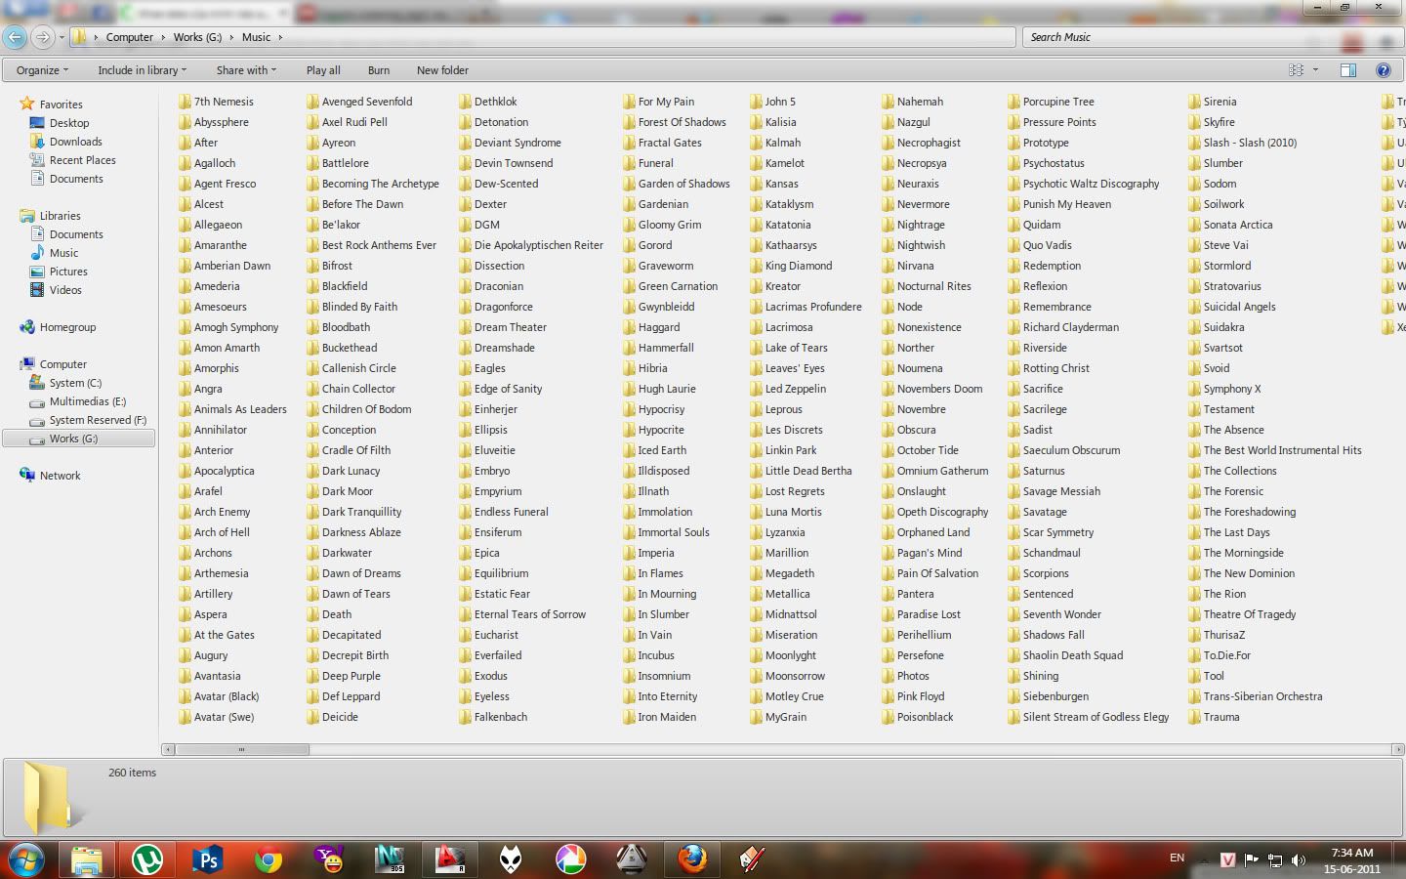Click the Network icon in sidebar
This screenshot has width=1406, height=879.
click(x=27, y=476)
